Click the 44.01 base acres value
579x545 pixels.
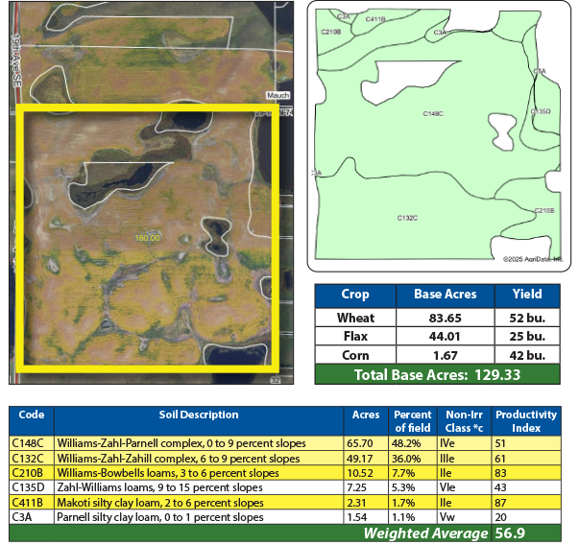click(446, 337)
